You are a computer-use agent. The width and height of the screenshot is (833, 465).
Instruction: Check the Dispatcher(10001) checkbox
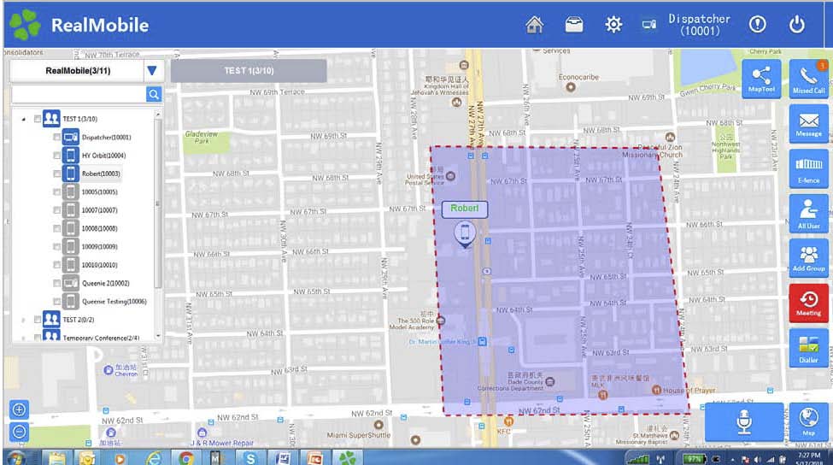57,137
